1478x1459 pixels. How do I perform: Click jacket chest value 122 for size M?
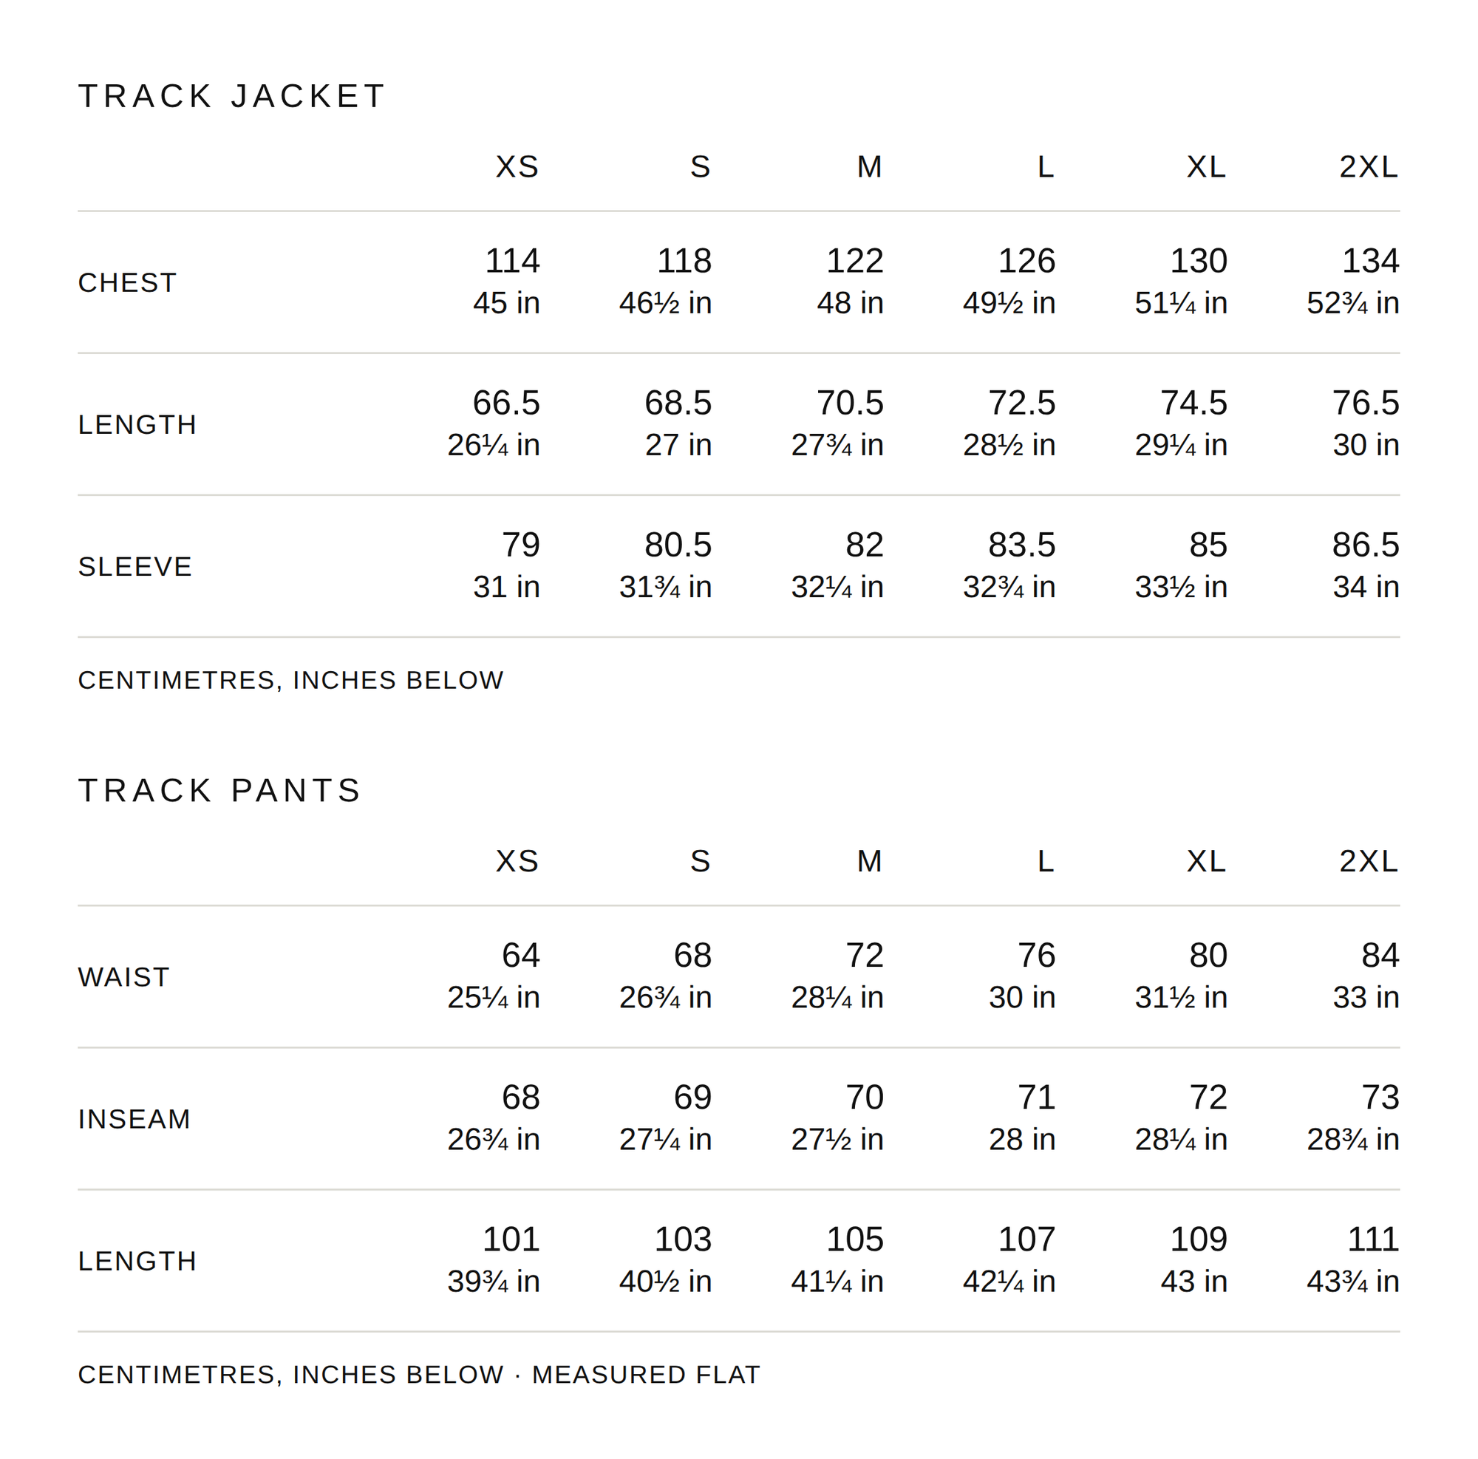(854, 261)
